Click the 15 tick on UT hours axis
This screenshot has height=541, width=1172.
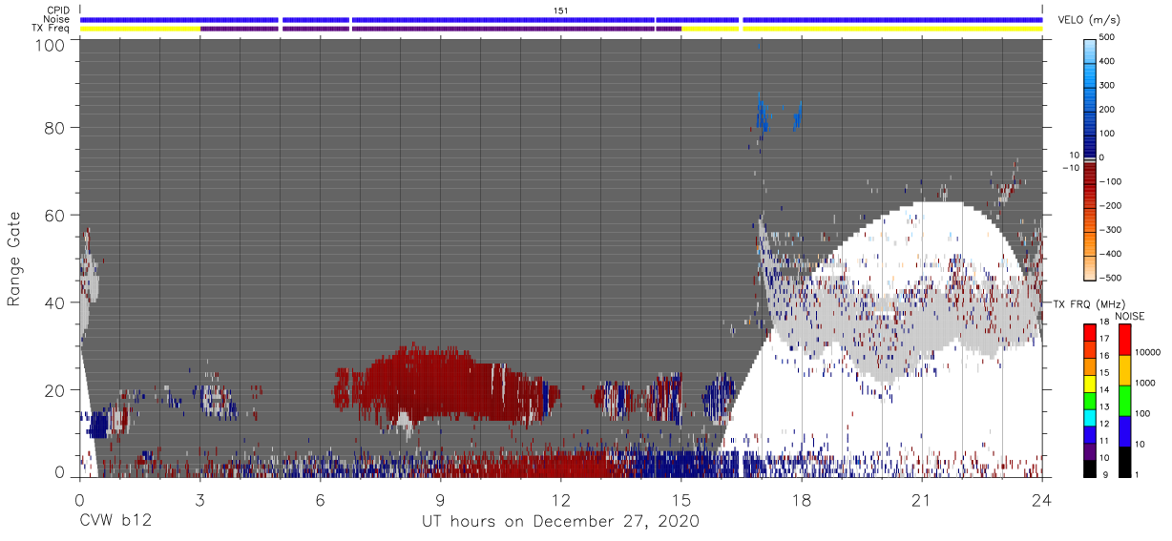[680, 498]
